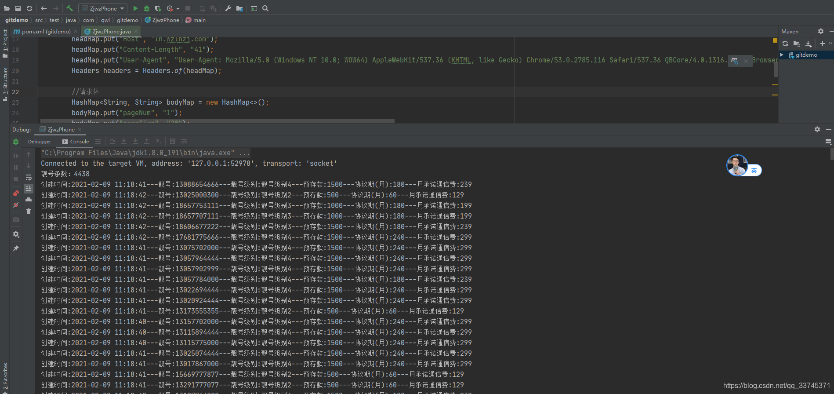This screenshot has height=394, width=834.
Task: Open the Project tool window sidebar tab
Action: click(x=5, y=43)
